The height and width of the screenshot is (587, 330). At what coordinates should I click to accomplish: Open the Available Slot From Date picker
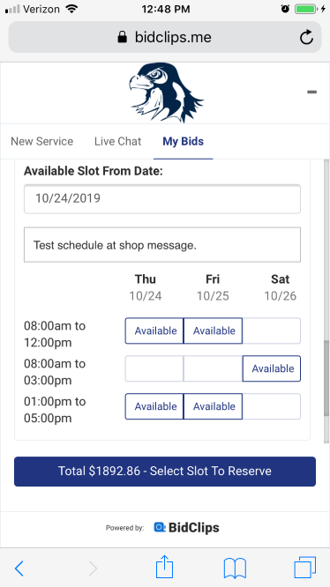click(x=162, y=198)
